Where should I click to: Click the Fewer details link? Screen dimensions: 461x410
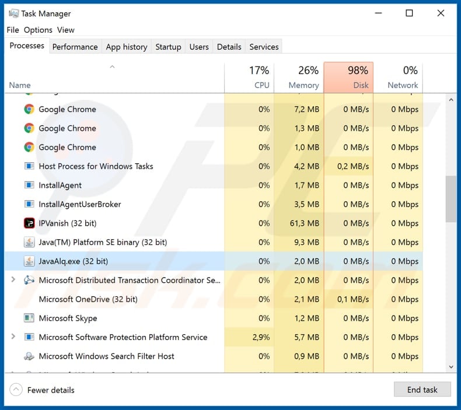pos(51,390)
